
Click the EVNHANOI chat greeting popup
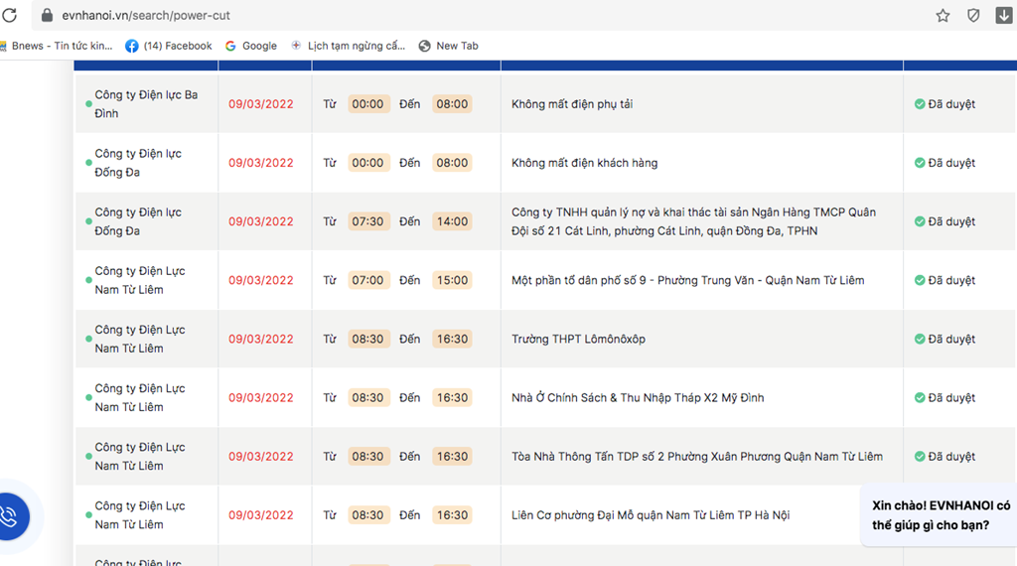(x=940, y=515)
